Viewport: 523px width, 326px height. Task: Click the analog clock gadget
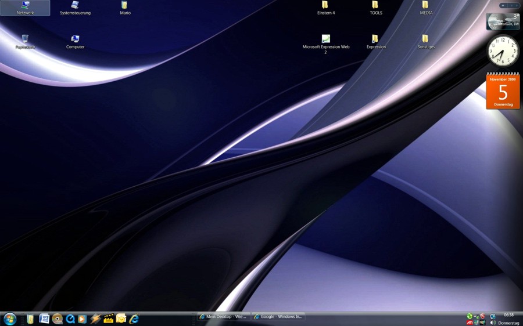click(503, 51)
